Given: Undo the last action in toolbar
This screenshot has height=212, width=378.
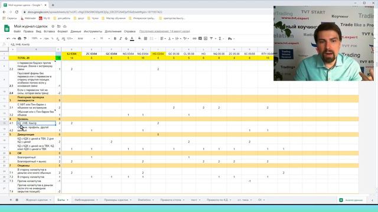Looking at the screenshot, I should (x=8, y=38).
